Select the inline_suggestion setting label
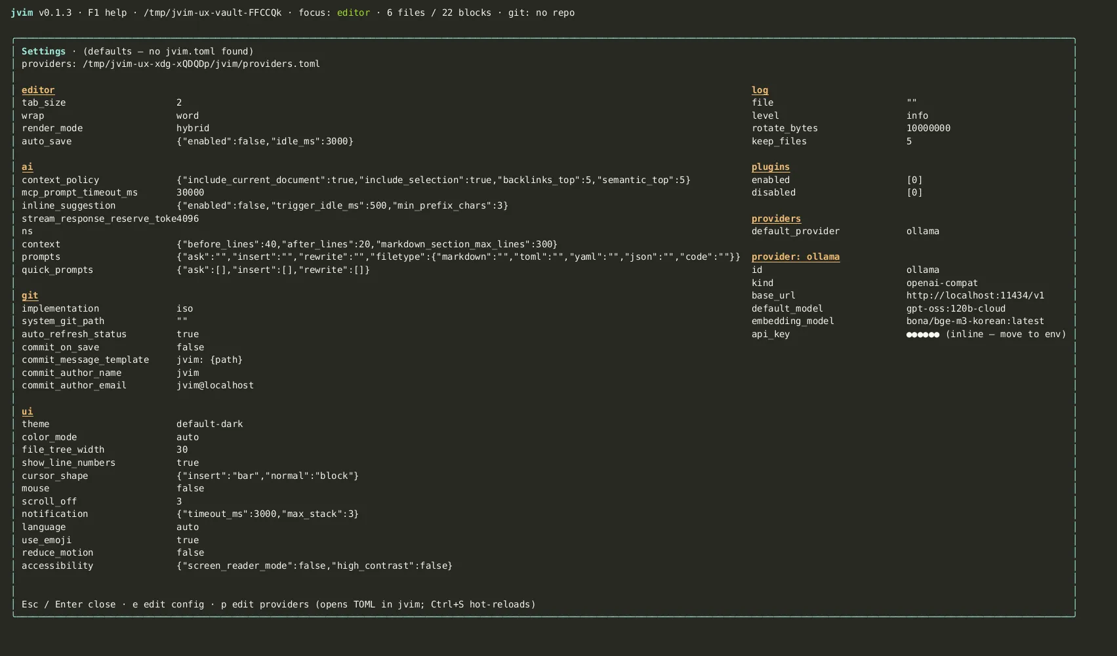The width and height of the screenshot is (1117, 656). (x=68, y=205)
